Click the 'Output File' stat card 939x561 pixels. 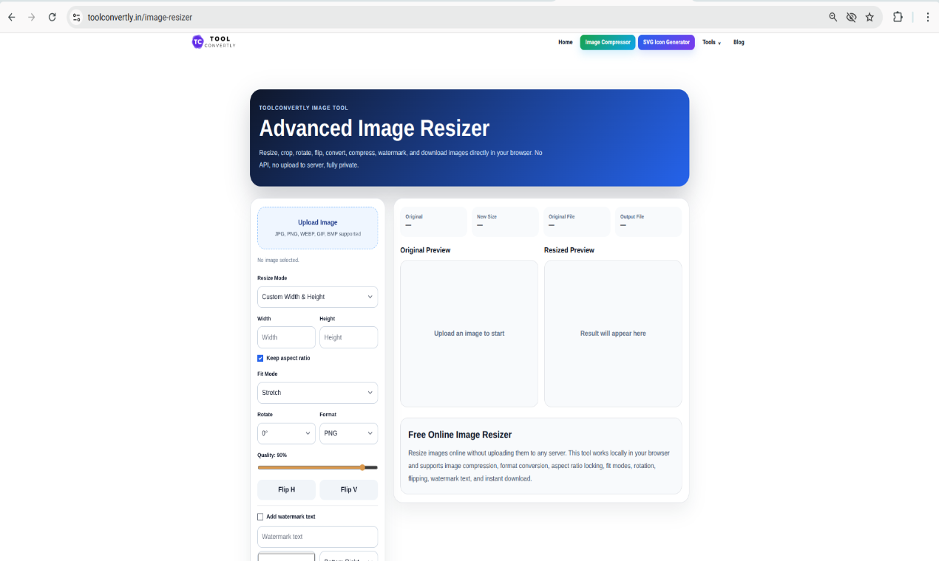(x=648, y=221)
